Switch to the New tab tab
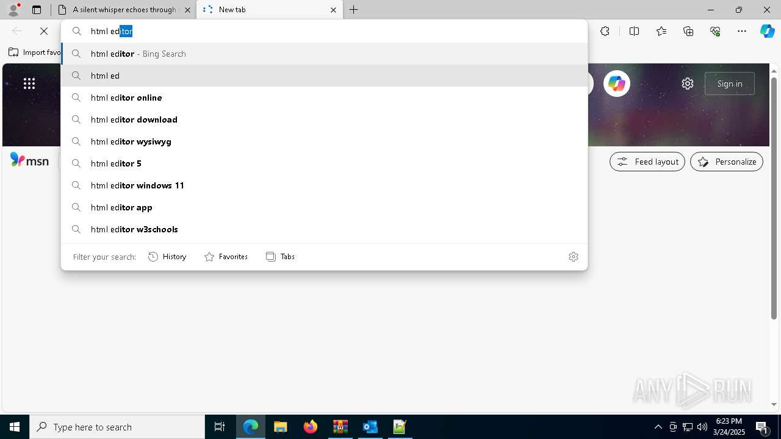781x439 pixels. pos(269,10)
